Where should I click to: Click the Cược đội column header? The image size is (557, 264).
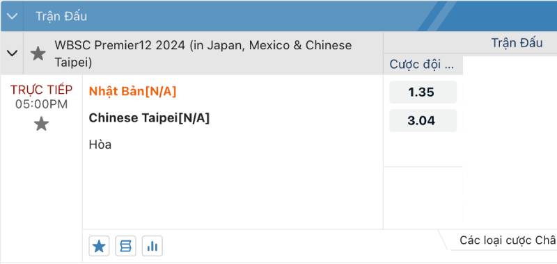[422, 65]
